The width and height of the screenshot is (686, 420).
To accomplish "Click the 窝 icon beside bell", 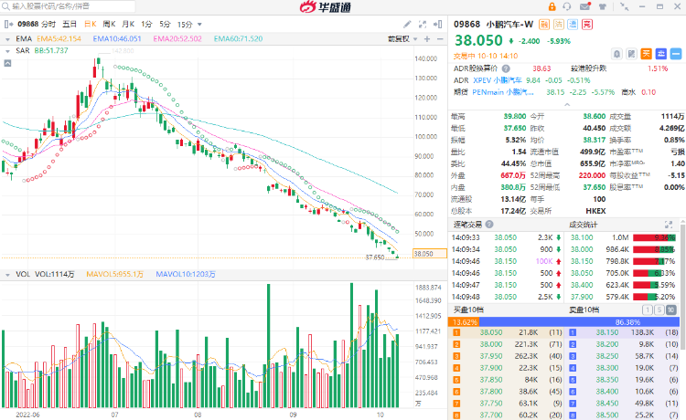I will (x=631, y=54).
